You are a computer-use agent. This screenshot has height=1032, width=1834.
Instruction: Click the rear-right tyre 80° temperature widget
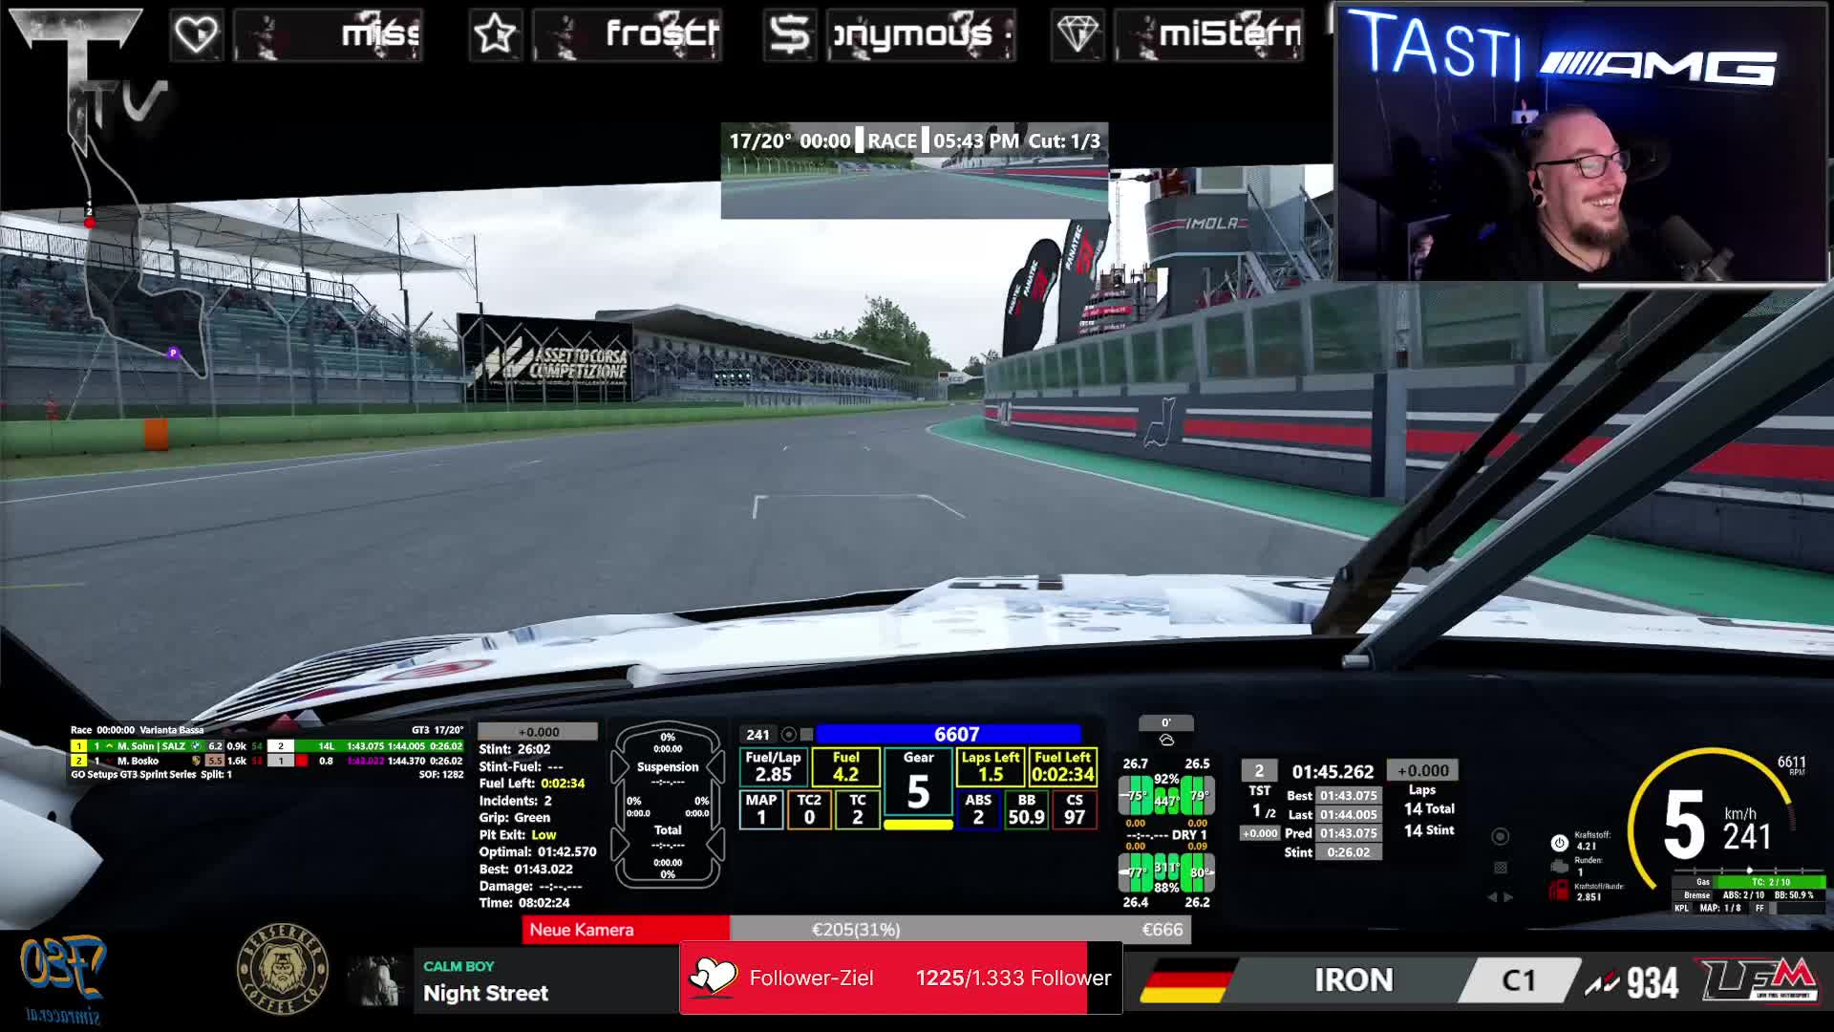pyautogui.click(x=1198, y=872)
